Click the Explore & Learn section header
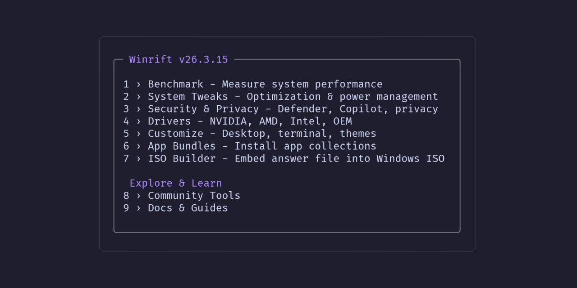577x288 pixels. pyautogui.click(x=176, y=183)
